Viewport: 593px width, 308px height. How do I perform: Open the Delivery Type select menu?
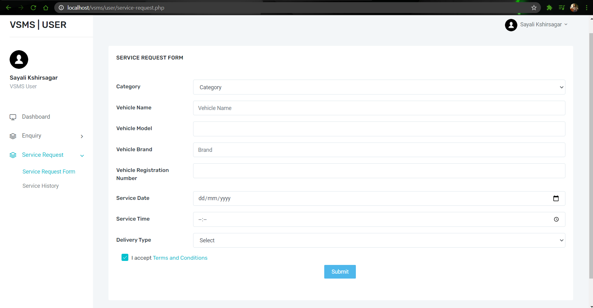[x=378, y=240]
